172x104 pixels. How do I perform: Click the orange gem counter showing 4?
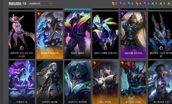click(138, 4)
